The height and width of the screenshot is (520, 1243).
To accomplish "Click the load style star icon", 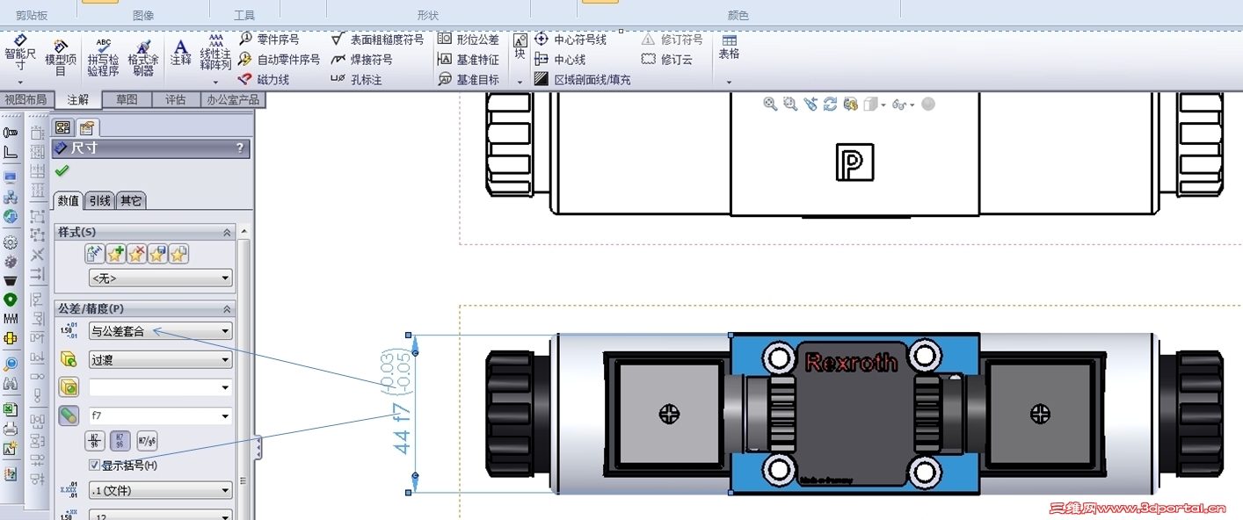I will click(x=179, y=255).
